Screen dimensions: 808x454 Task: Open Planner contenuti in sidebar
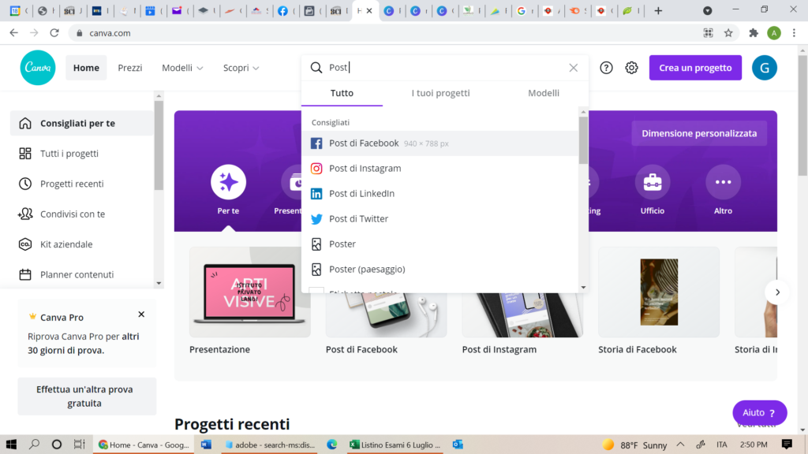(81, 274)
